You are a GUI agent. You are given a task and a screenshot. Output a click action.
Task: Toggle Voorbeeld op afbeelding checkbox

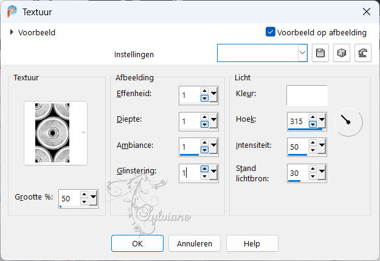pos(270,32)
